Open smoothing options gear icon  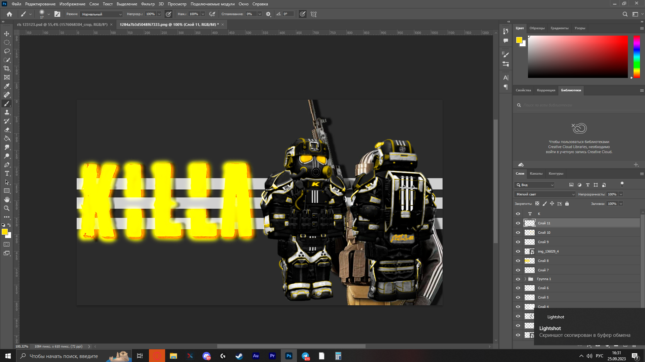pos(268,14)
